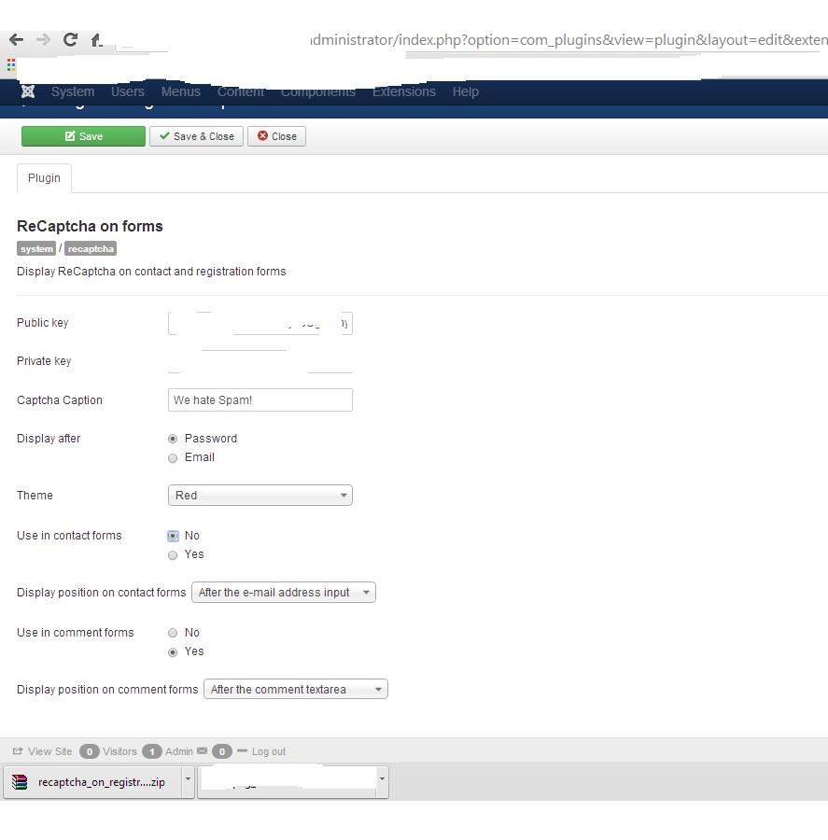Click the Joomla logo icon

[28, 91]
